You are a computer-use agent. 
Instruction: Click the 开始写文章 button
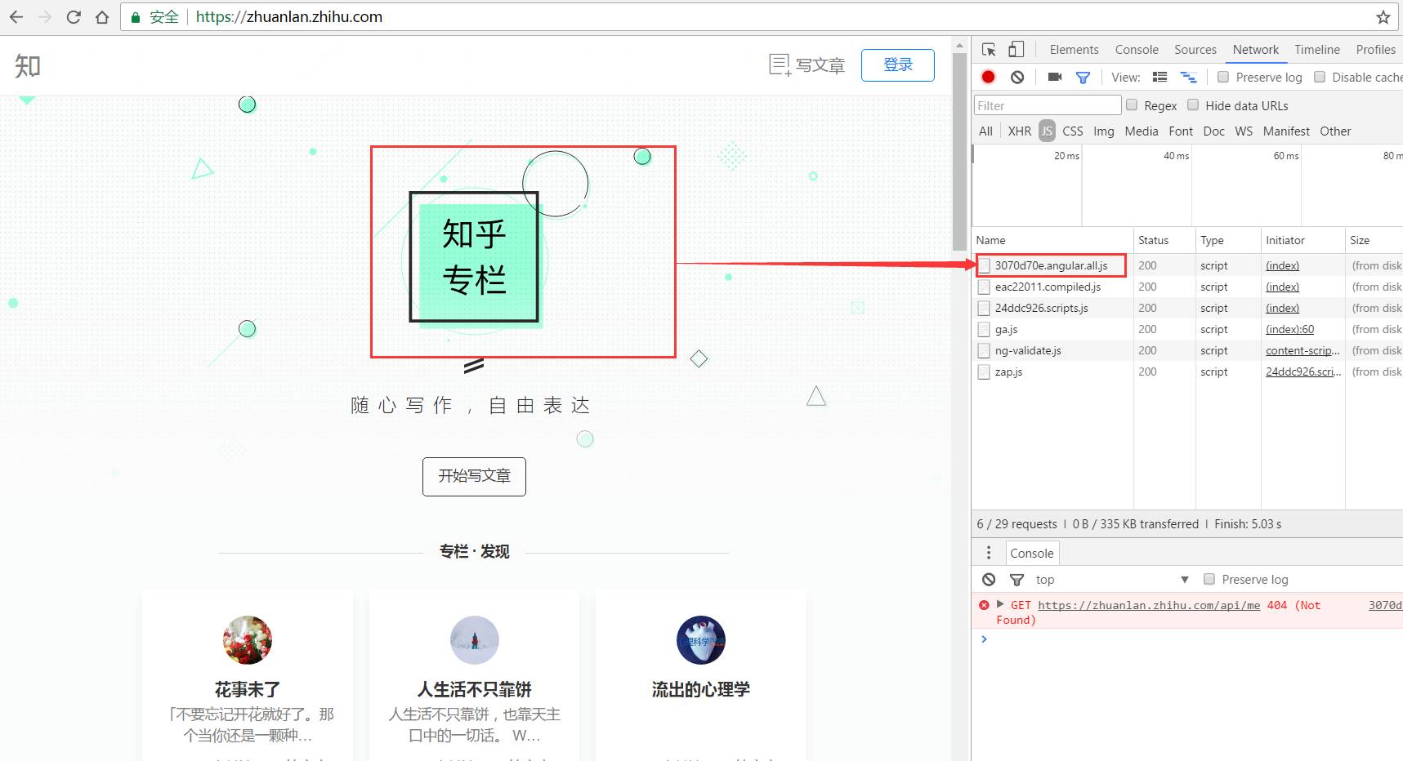pos(474,476)
